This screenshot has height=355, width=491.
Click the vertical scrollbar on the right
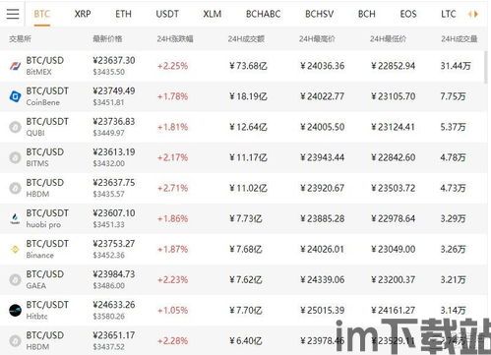(x=486, y=67)
